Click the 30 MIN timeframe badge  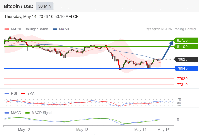pos(45,6)
